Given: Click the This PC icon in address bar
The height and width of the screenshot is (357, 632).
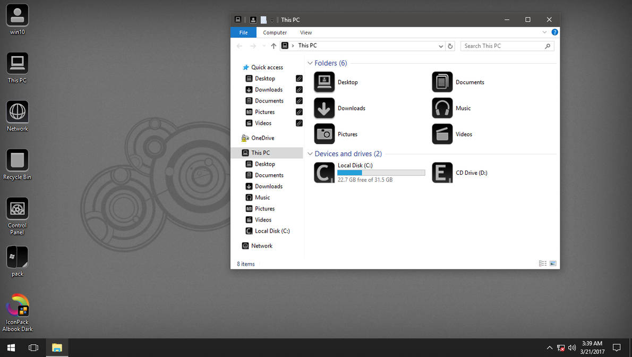Looking at the screenshot, I should click(308, 46).
